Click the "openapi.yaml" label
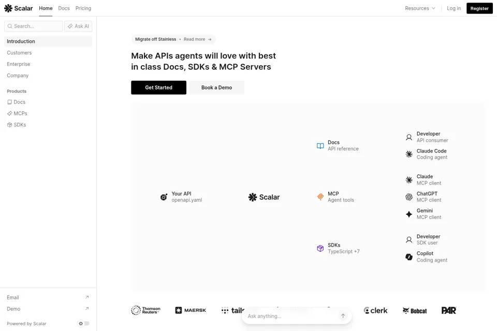Image resolution: width=497 pixels, height=331 pixels. pos(187,200)
